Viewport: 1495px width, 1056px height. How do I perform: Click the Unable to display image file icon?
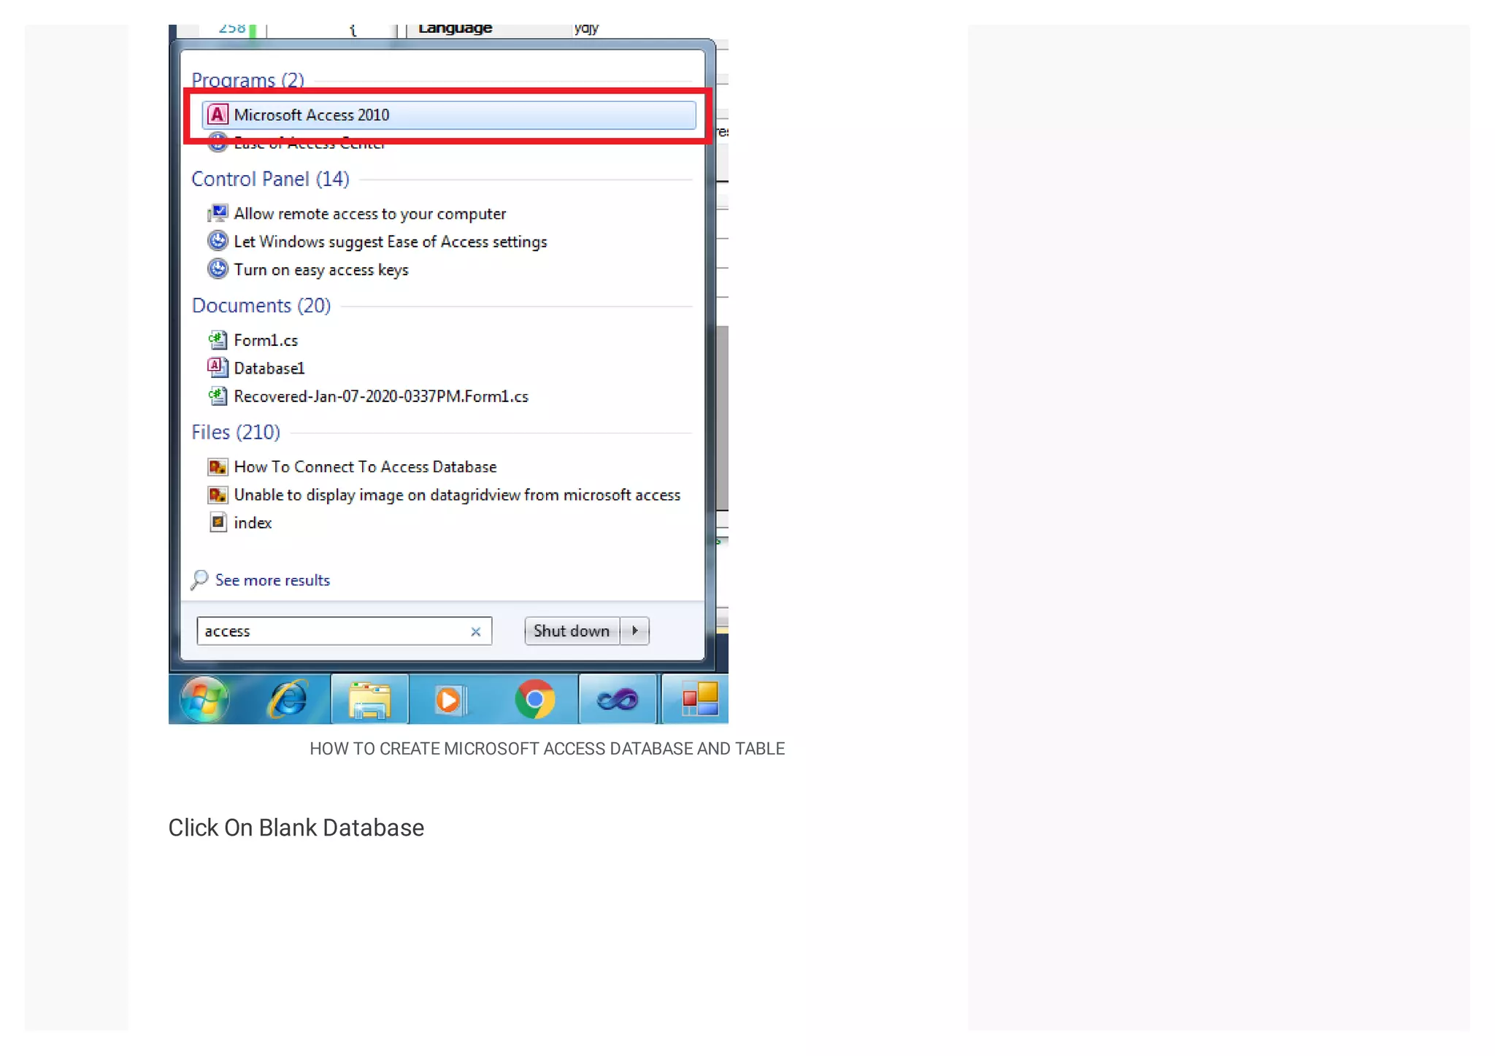[218, 495]
